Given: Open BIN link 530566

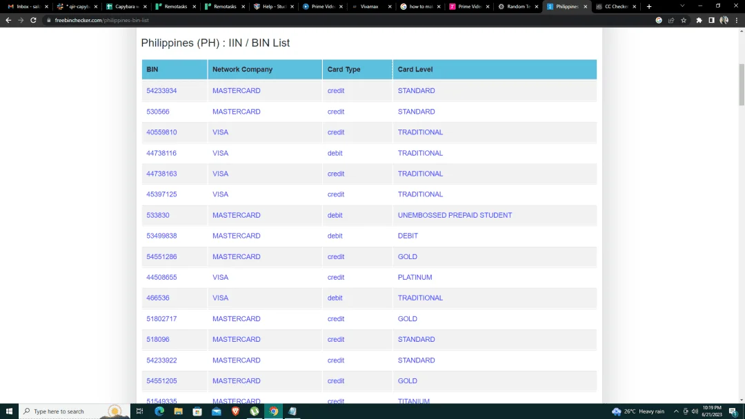Looking at the screenshot, I should click(158, 112).
